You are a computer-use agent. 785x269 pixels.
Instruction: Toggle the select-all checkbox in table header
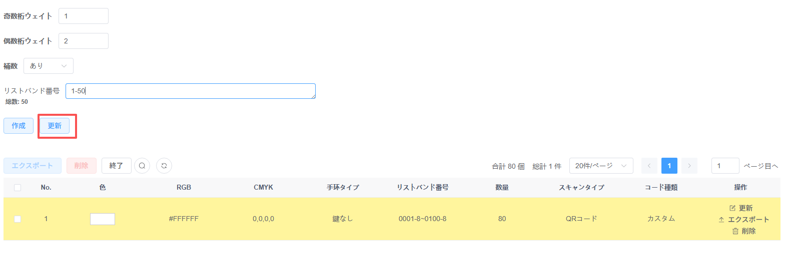point(18,188)
